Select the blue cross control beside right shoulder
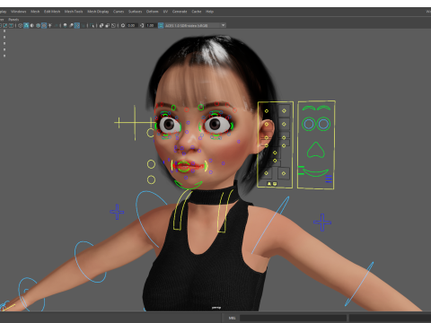This screenshot has height=323, width=431. coord(117,212)
